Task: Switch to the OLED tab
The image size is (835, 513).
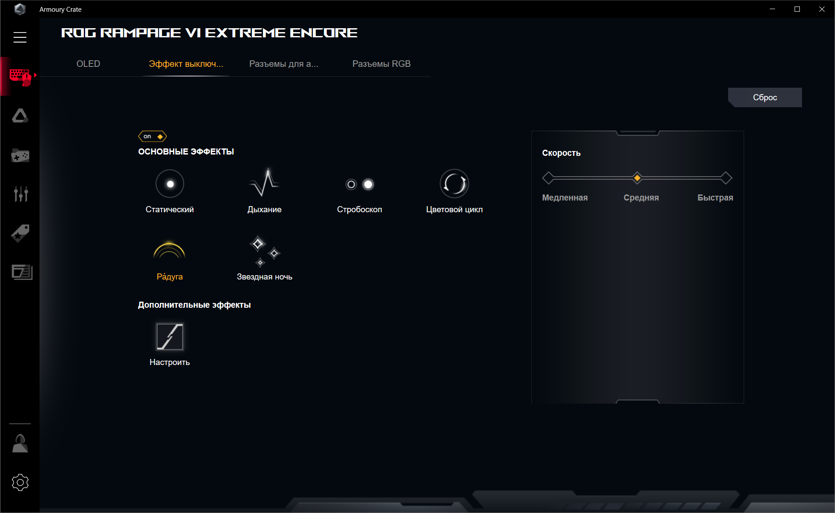Action: pos(88,64)
